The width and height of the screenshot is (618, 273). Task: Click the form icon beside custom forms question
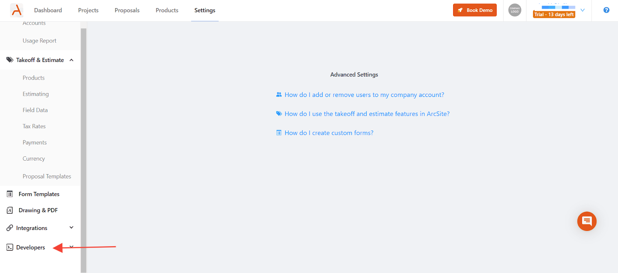279,132
